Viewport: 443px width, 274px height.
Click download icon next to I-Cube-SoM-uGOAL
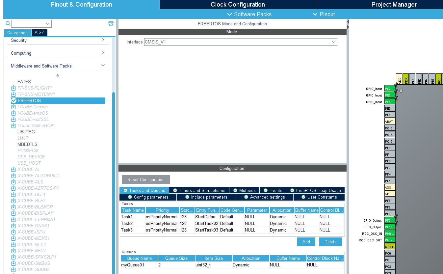[x=13, y=125]
